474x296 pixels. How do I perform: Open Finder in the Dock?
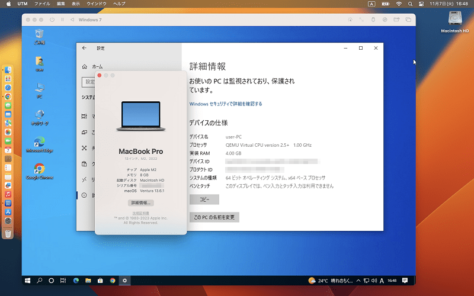[x=8, y=70]
